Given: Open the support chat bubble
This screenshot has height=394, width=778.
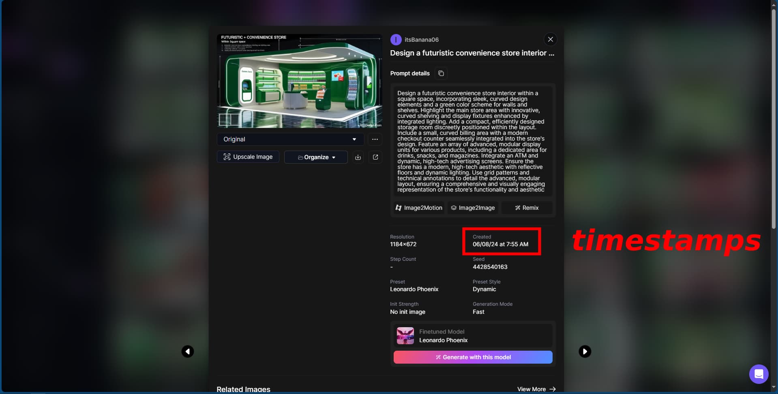Looking at the screenshot, I should click(758, 374).
